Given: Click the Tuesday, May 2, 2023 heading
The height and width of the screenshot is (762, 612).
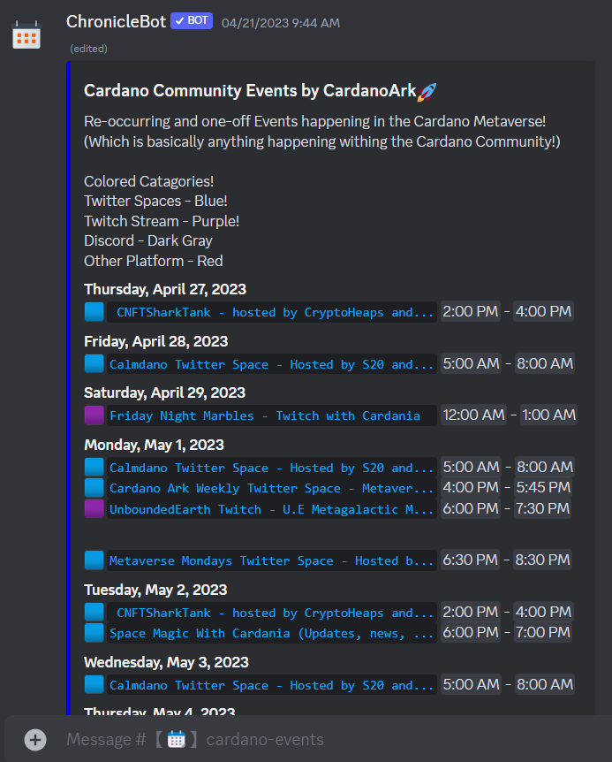Looking at the screenshot, I should (x=155, y=590).
